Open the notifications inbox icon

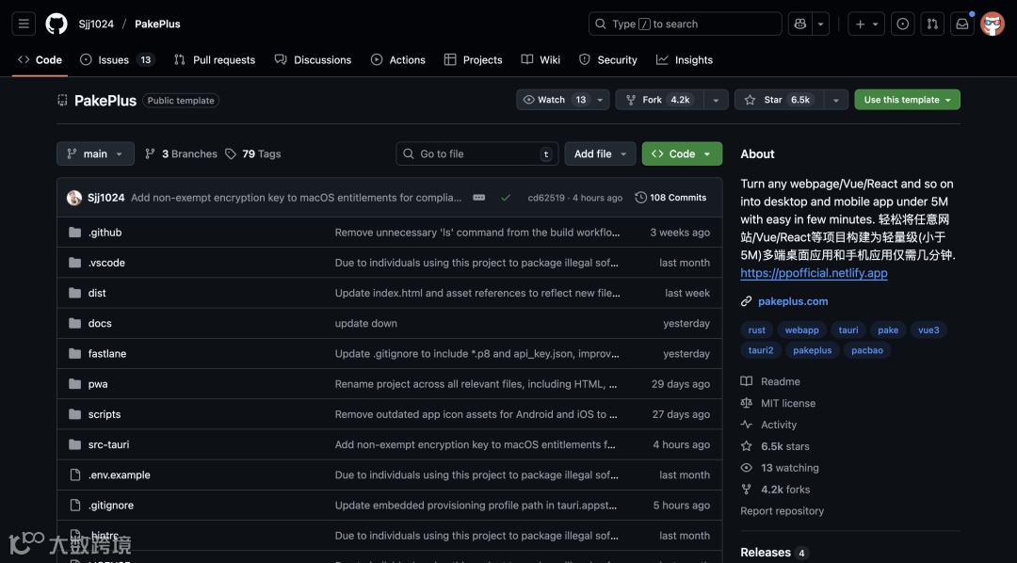[961, 24]
